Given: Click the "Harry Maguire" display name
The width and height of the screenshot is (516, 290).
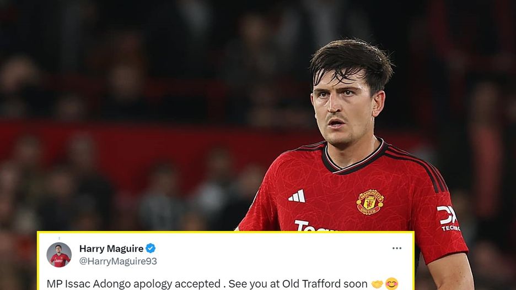Looking at the screenshot, I should [111, 249].
